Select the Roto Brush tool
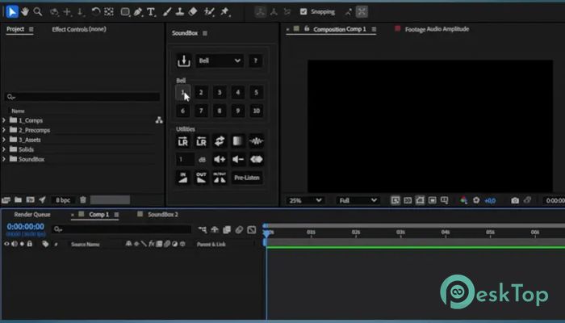Screen dimensions: 565x323 pyautogui.click(x=209, y=12)
